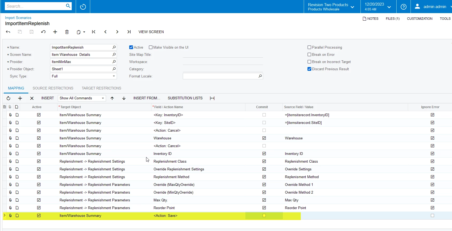Screen dimensions: 452x231
Task: Click note icon on Reorder Point row
Action: point(17,208)
